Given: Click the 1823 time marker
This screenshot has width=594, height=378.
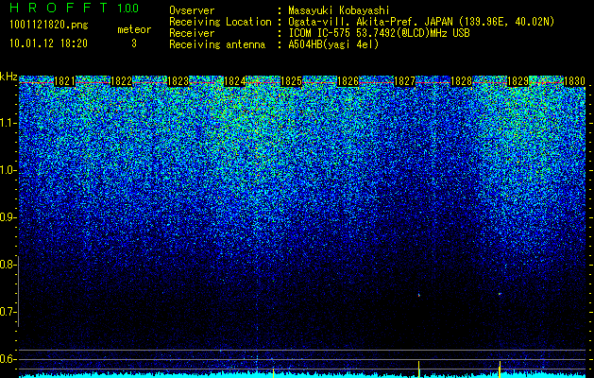Looking at the screenshot, I should 178,81.
